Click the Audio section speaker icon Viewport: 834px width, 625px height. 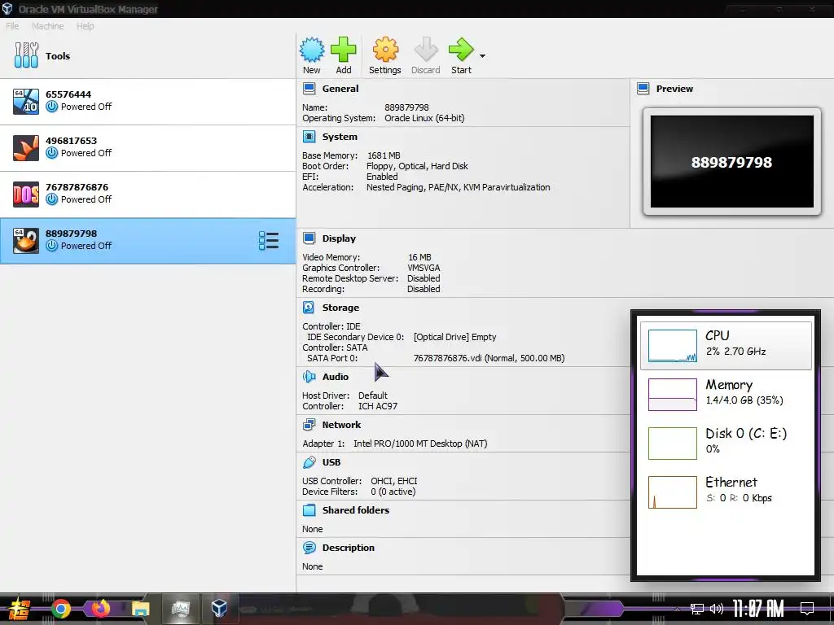tap(309, 376)
